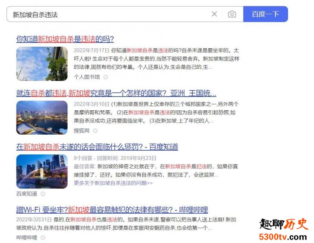Screen dimensions: 314x243
Task: Clear the search box with the X icon
Action: (214, 14)
